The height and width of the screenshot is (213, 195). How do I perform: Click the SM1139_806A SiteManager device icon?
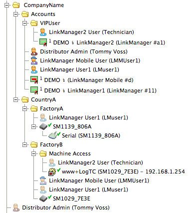point(43,127)
